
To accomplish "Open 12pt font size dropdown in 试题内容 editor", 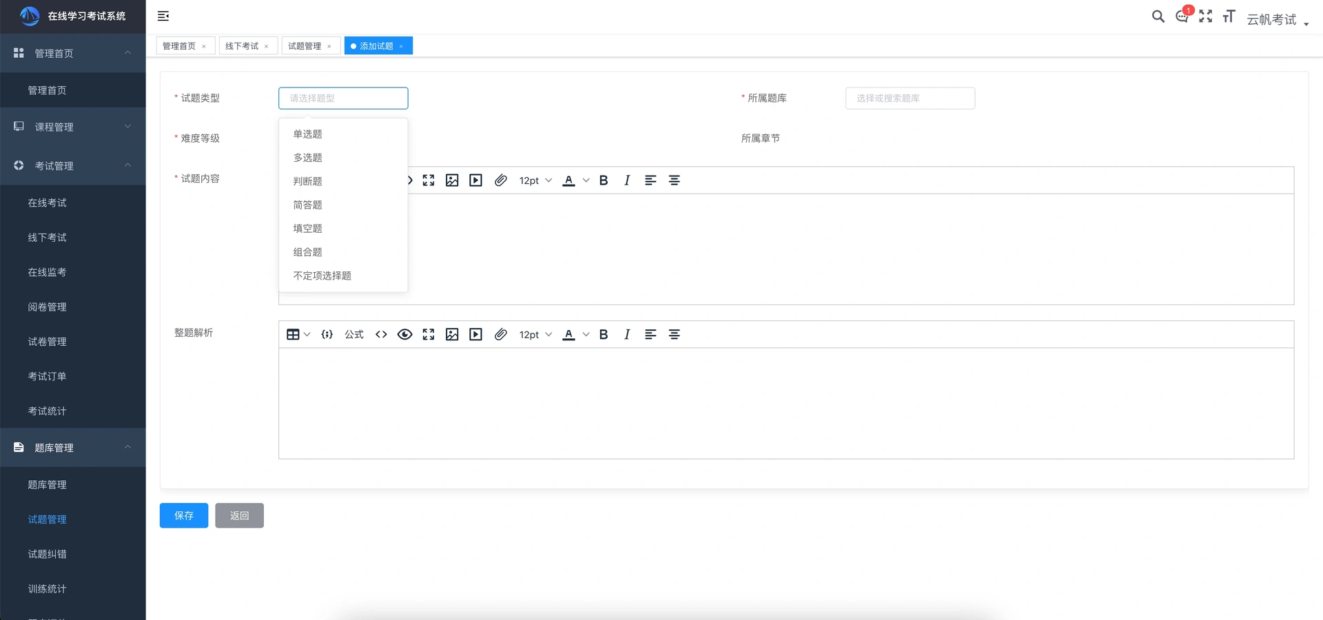I will click(535, 180).
